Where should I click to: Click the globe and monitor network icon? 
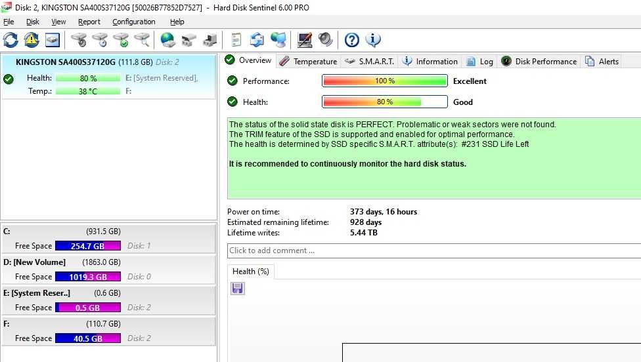pos(278,40)
